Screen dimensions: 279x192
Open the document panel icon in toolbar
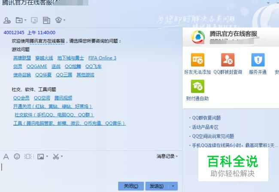(x=46, y=20)
